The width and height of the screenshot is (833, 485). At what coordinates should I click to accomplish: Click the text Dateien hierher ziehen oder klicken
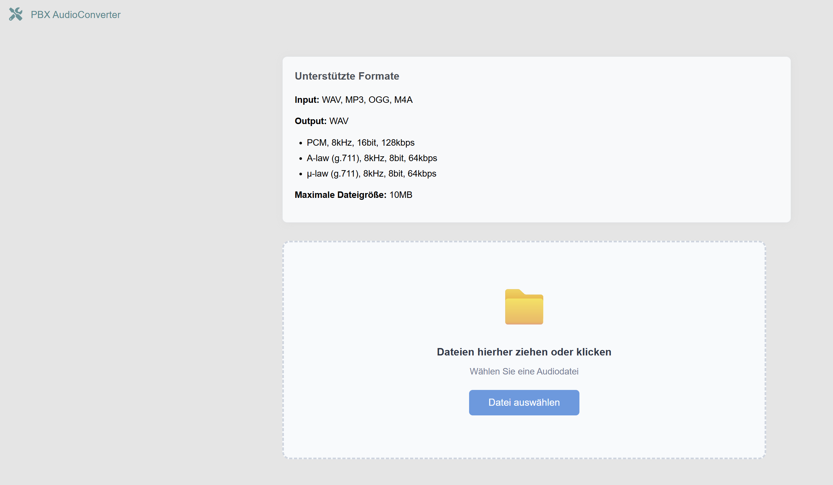coord(524,352)
